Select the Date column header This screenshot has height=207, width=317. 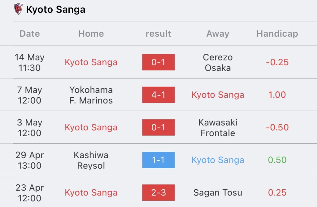pyautogui.click(x=30, y=34)
